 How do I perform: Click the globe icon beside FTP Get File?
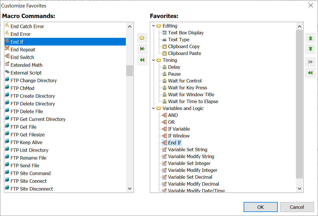pyautogui.click(x=7, y=127)
